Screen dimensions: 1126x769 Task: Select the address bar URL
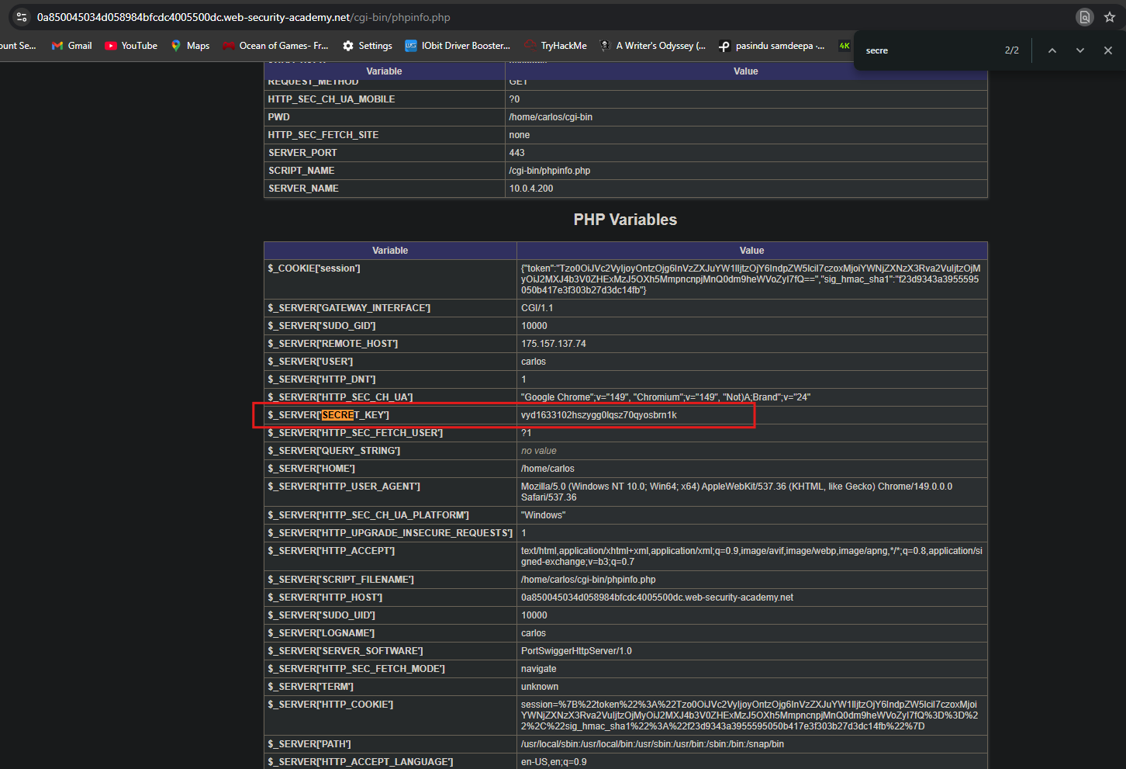pos(244,17)
